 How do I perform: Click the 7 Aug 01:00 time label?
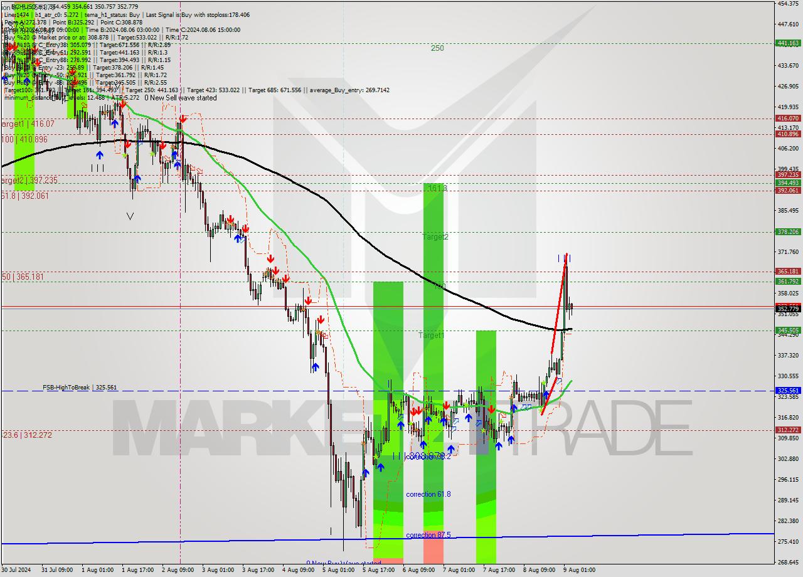pos(459,570)
